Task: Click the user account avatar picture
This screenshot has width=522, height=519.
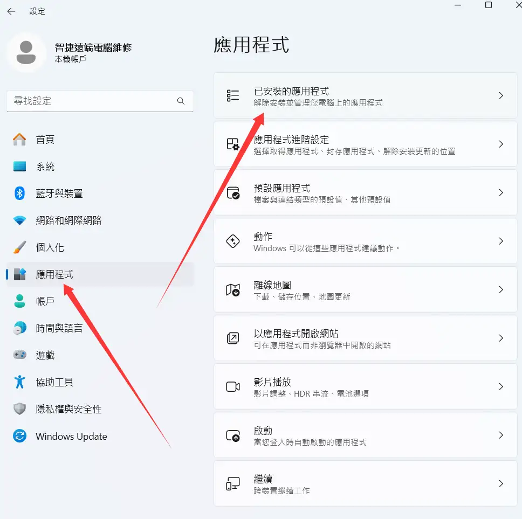Action: click(x=26, y=52)
